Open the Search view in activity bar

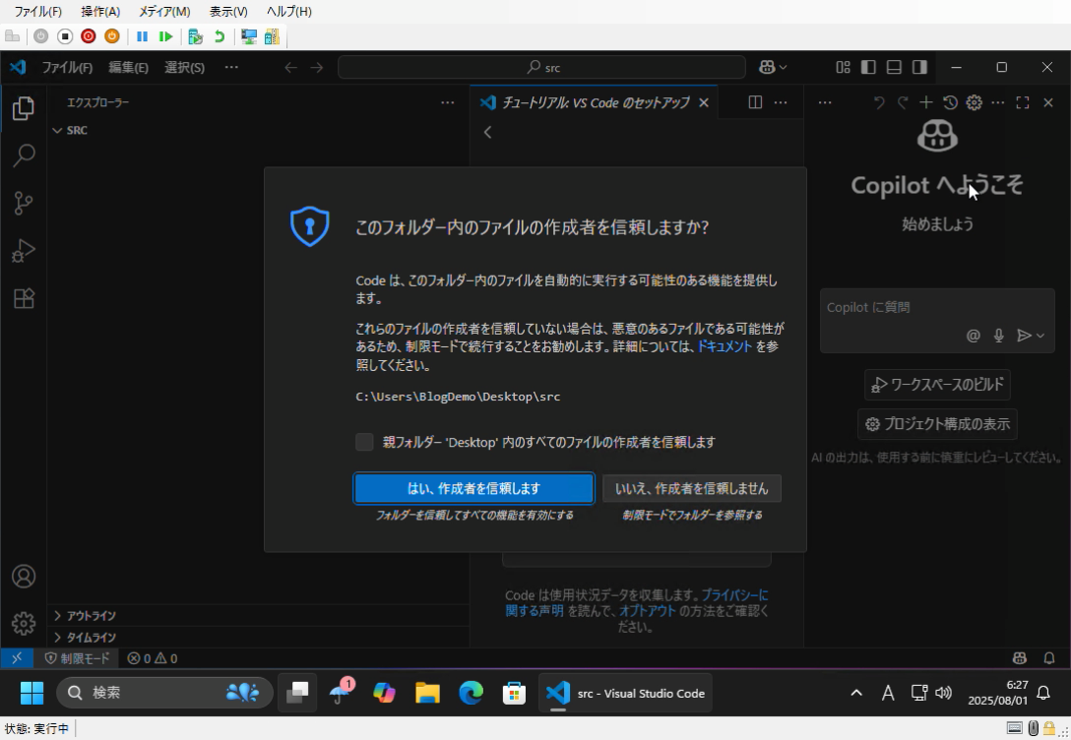pyautogui.click(x=24, y=155)
